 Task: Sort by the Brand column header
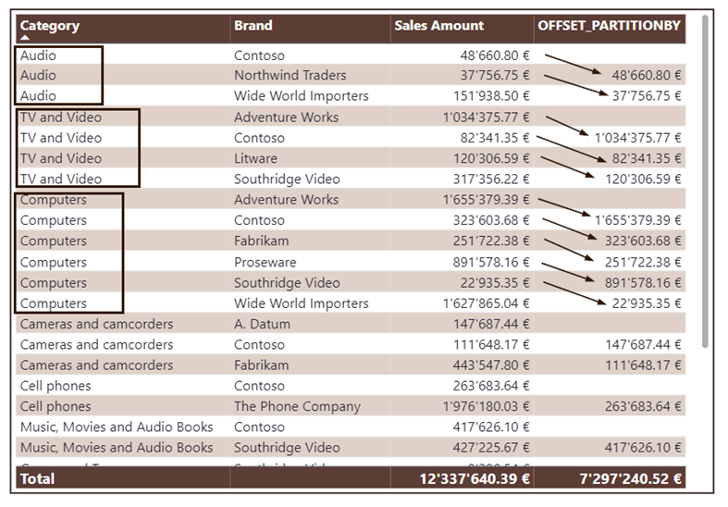253,25
